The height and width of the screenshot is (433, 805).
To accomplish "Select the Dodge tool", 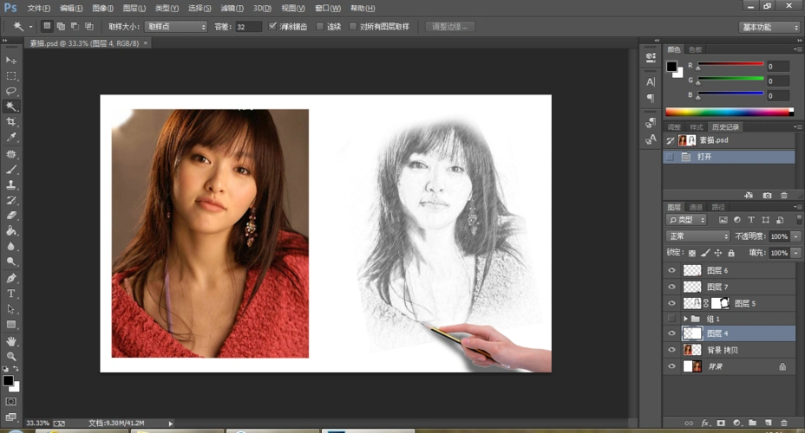I will pyautogui.click(x=10, y=262).
